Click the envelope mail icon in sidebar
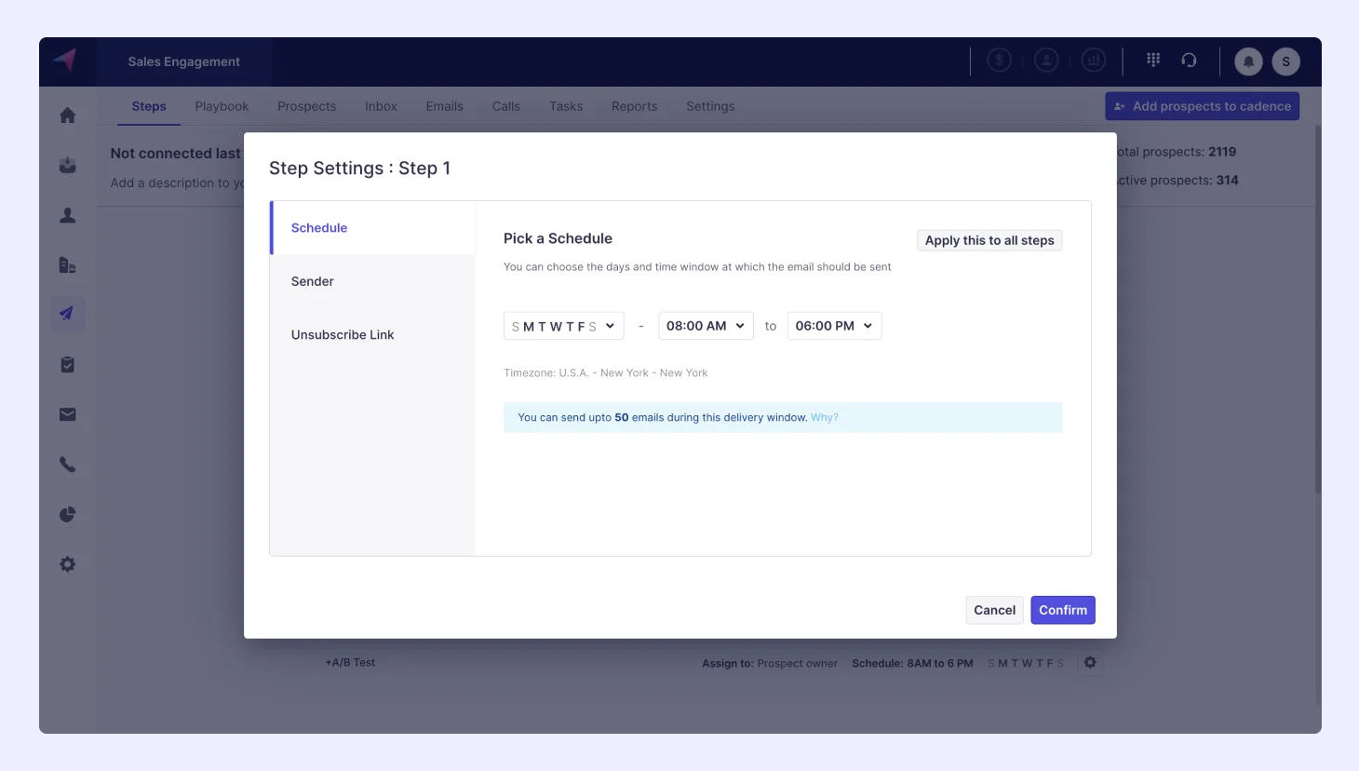The image size is (1359, 771). [x=67, y=414]
